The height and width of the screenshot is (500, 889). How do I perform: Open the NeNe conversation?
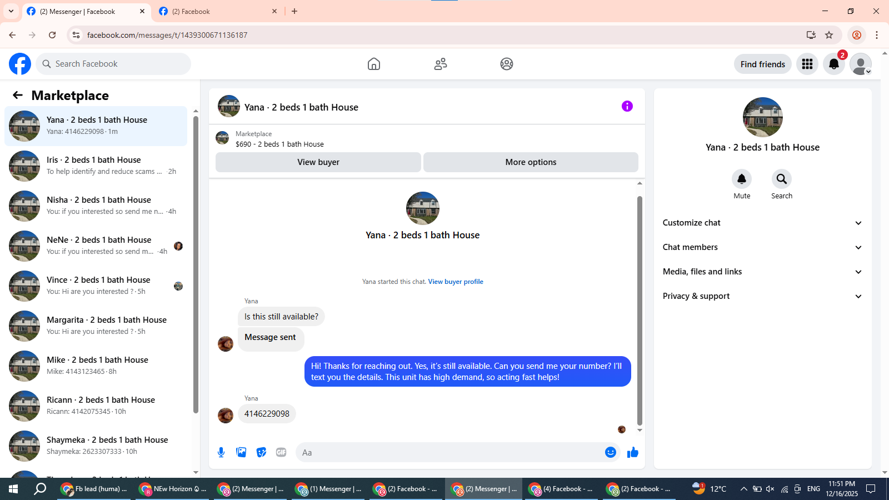pyautogui.click(x=96, y=246)
